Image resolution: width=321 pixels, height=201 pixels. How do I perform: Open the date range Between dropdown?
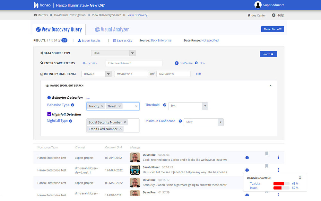[96, 74]
